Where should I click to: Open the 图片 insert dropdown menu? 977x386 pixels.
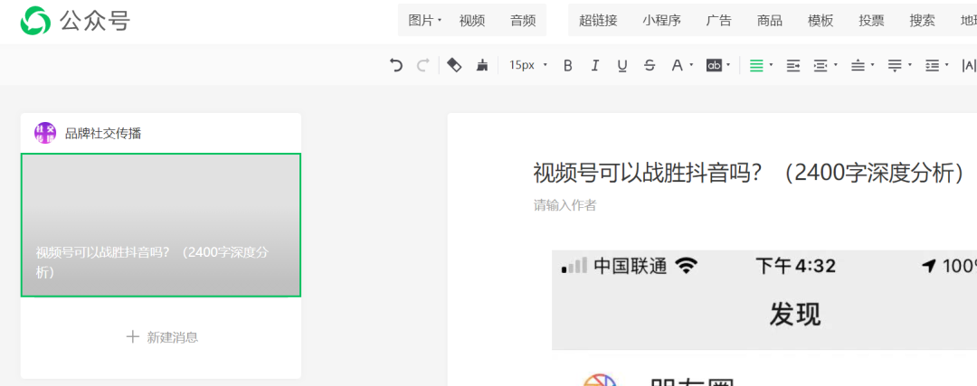click(x=424, y=21)
